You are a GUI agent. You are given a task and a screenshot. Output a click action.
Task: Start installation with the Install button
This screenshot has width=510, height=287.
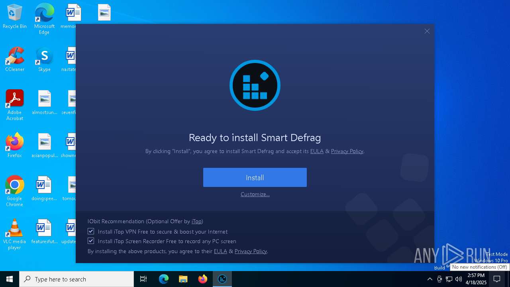point(255,177)
